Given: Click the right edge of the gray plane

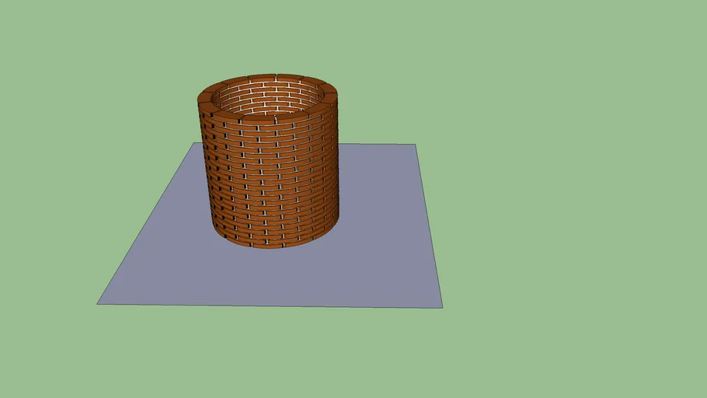Looking at the screenshot, I should (429, 225).
